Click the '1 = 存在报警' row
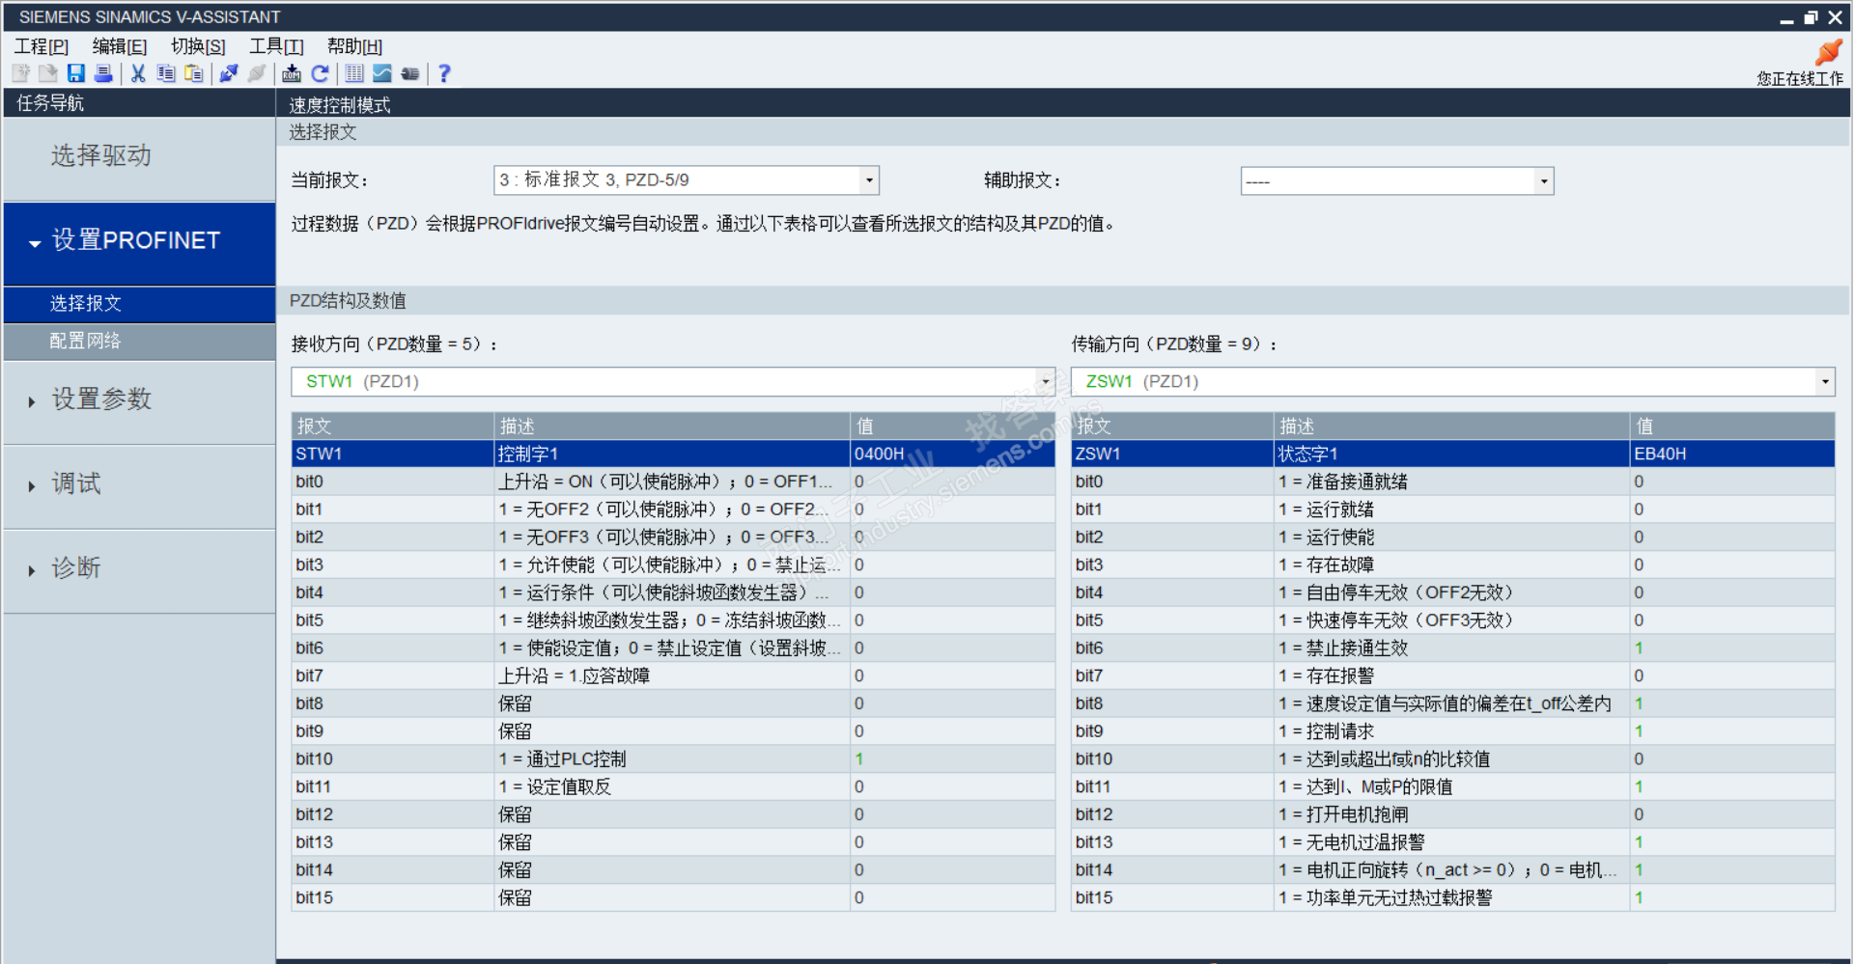 1453,676
